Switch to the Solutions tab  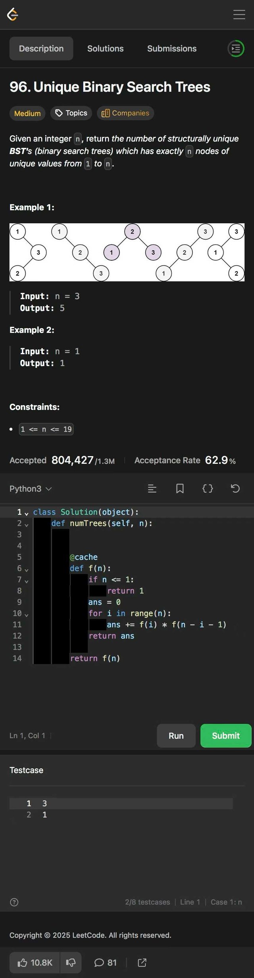[x=105, y=49]
